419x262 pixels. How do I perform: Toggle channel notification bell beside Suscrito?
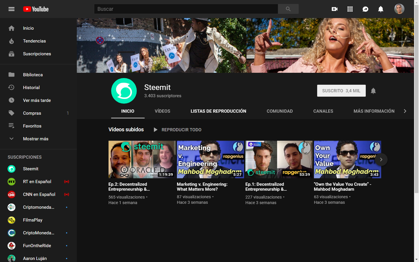pyautogui.click(x=373, y=91)
